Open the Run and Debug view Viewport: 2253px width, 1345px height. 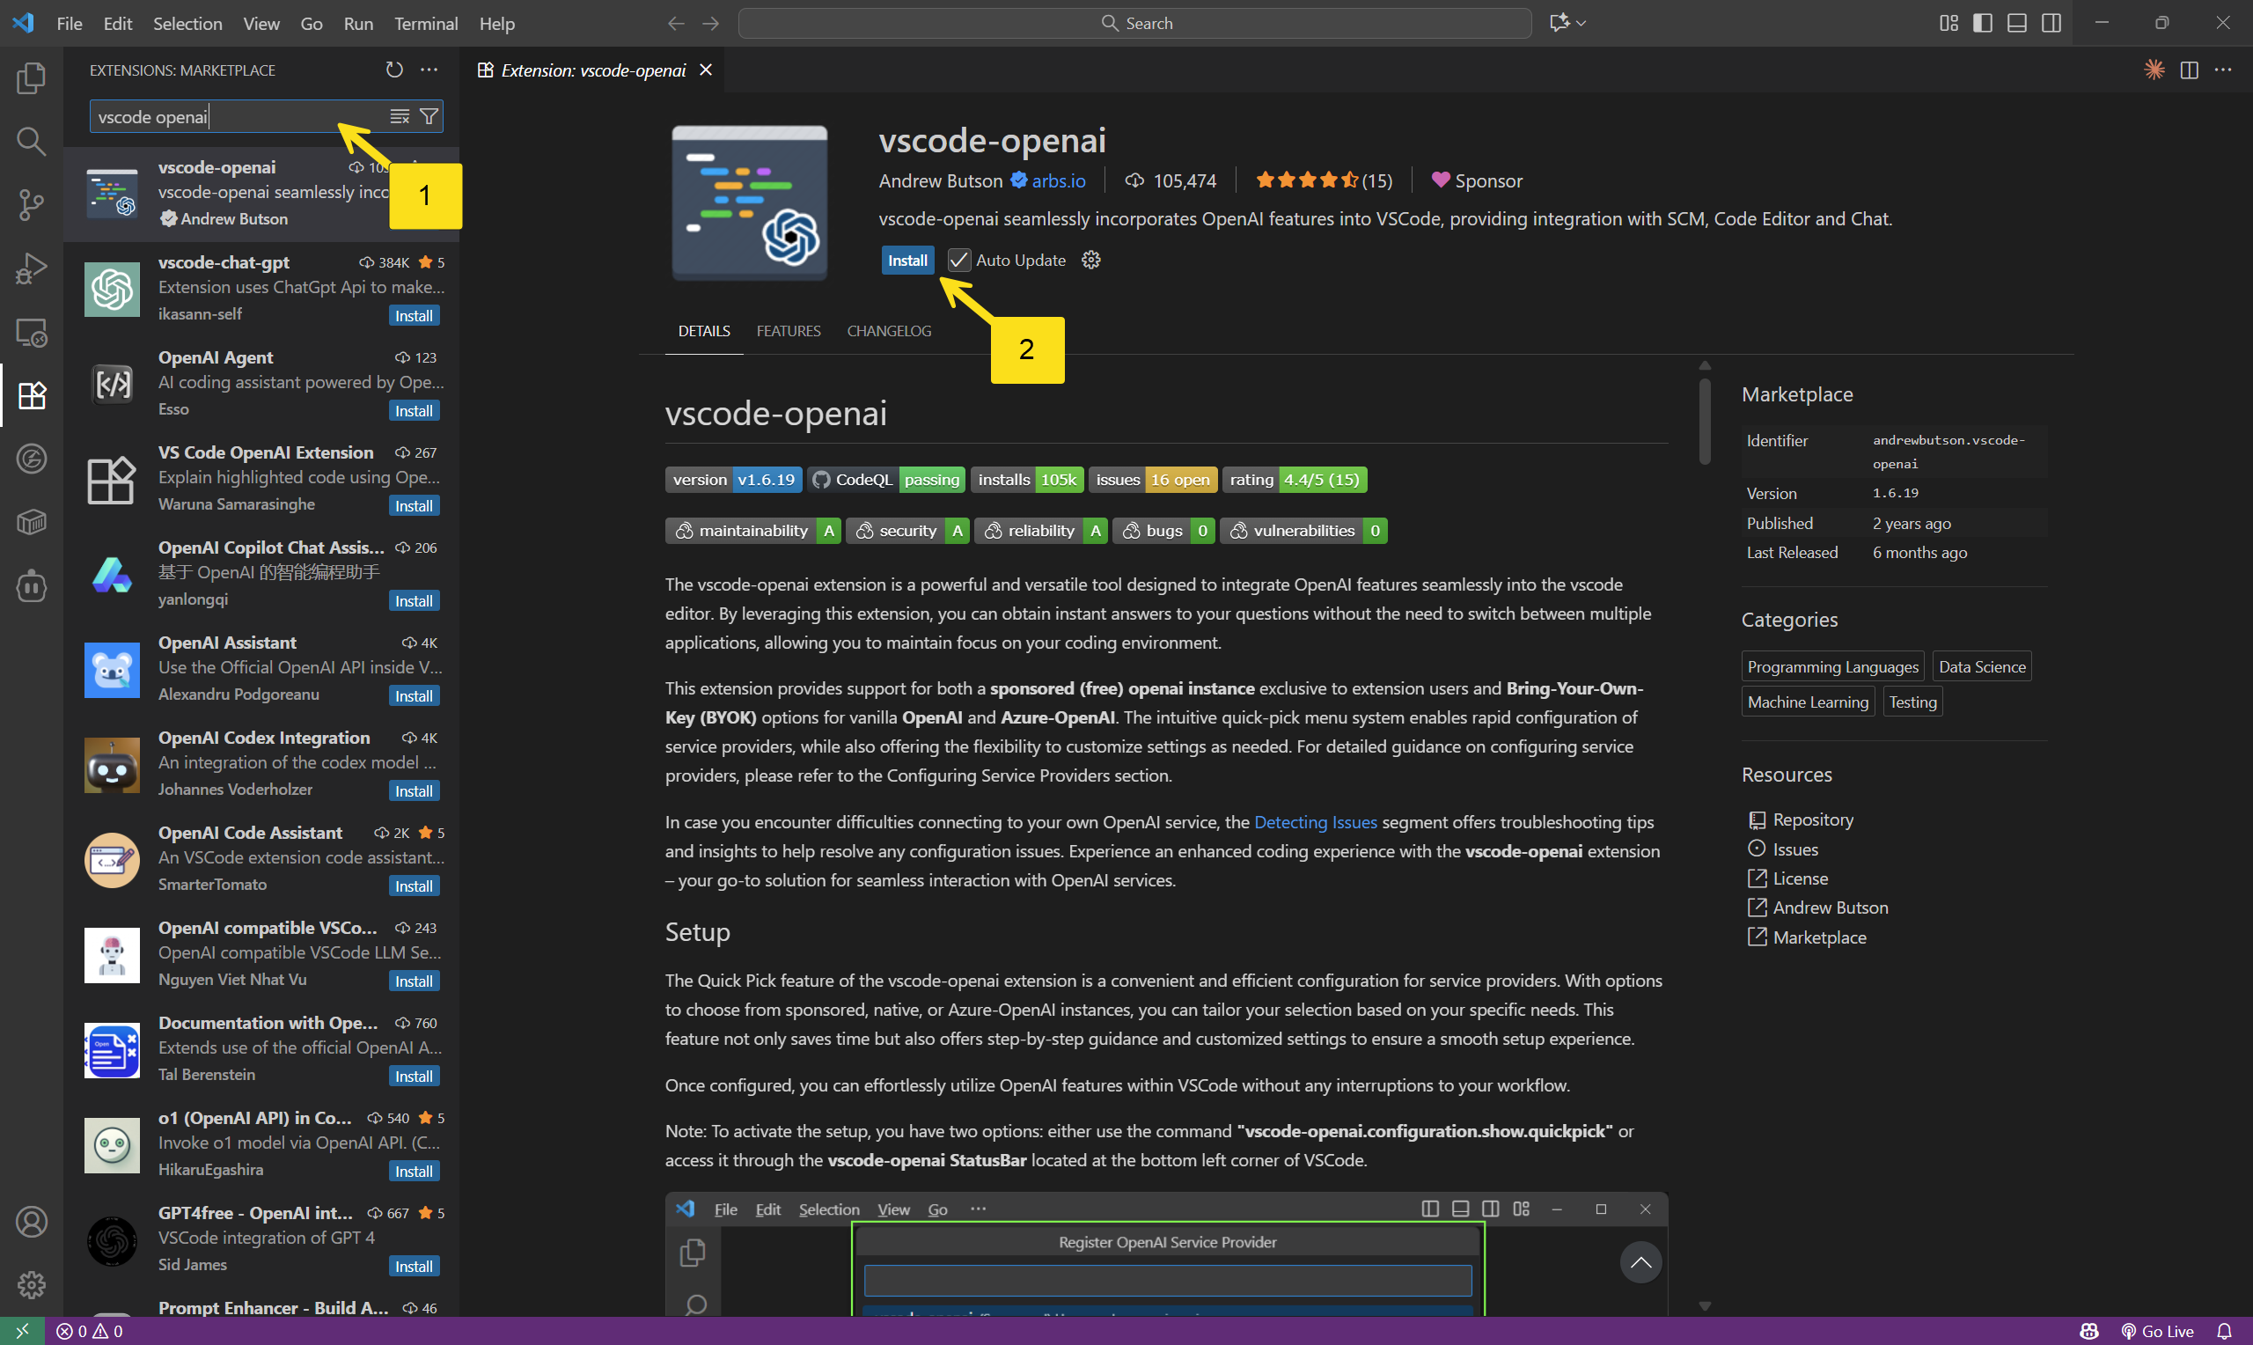32,268
